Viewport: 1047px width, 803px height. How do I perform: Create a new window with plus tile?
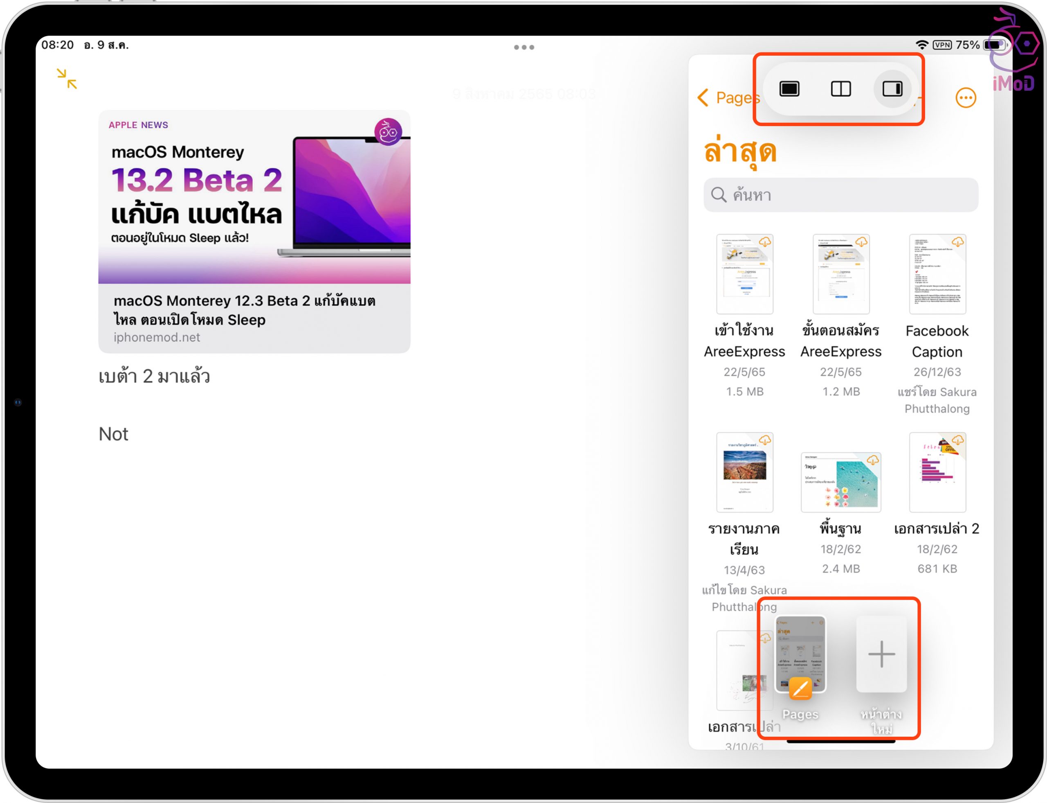881,654
